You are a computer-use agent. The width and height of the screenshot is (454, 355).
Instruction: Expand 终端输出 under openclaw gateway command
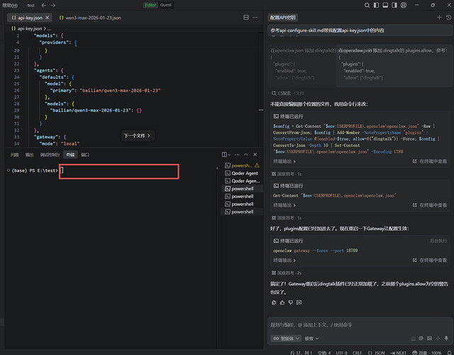click(284, 261)
